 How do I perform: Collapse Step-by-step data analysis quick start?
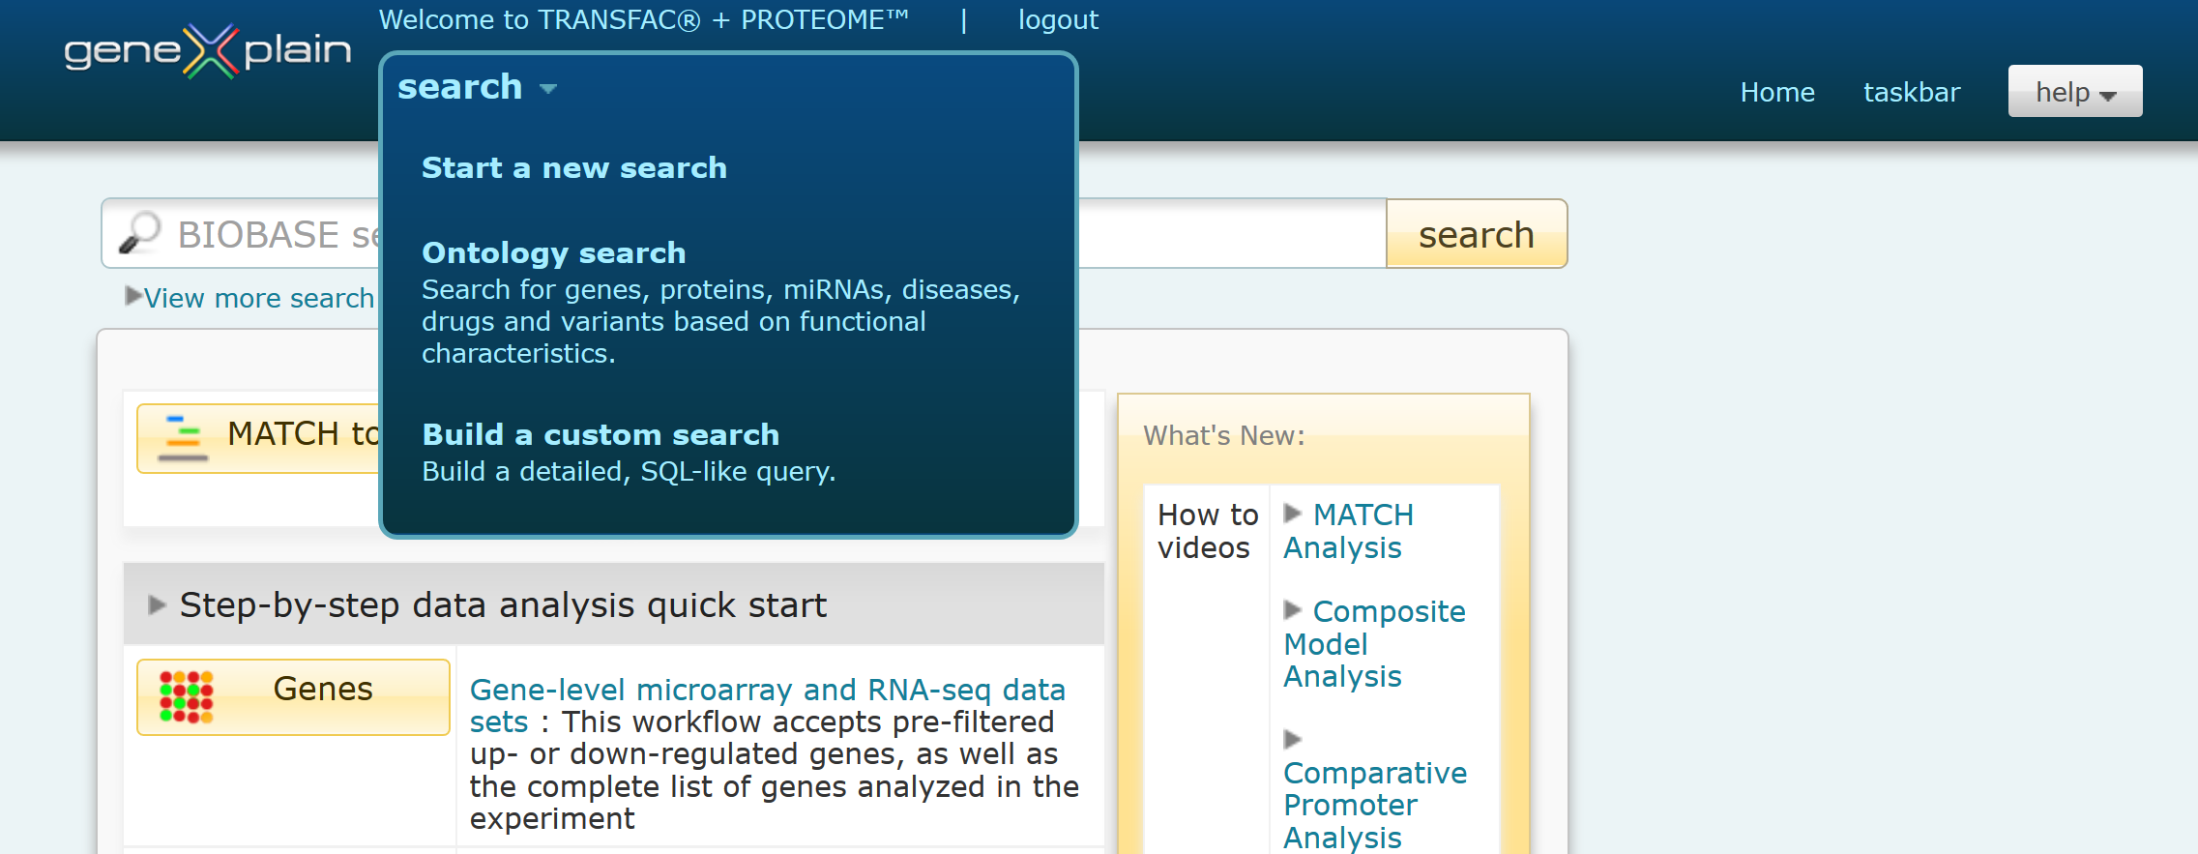click(x=157, y=605)
